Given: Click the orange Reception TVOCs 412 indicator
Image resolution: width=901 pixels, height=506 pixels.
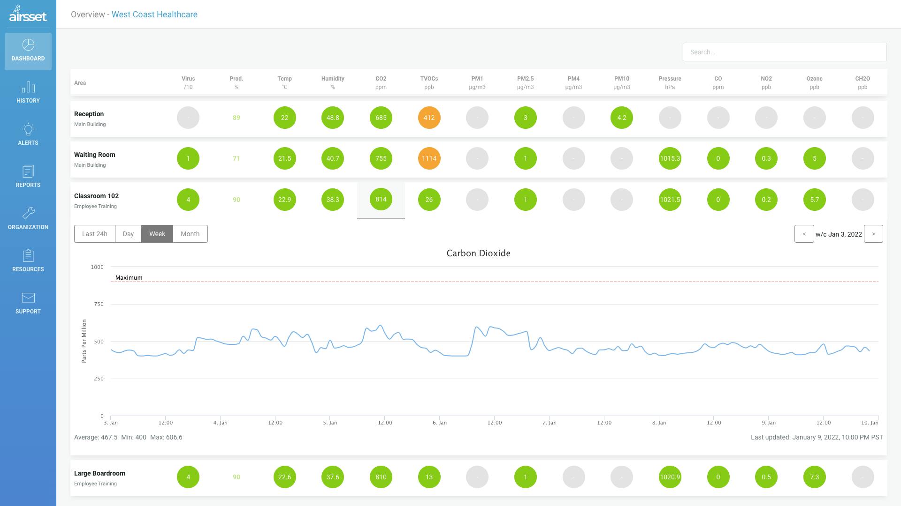Looking at the screenshot, I should pos(429,118).
